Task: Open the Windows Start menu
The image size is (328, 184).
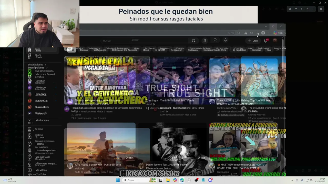Action: coord(118,180)
